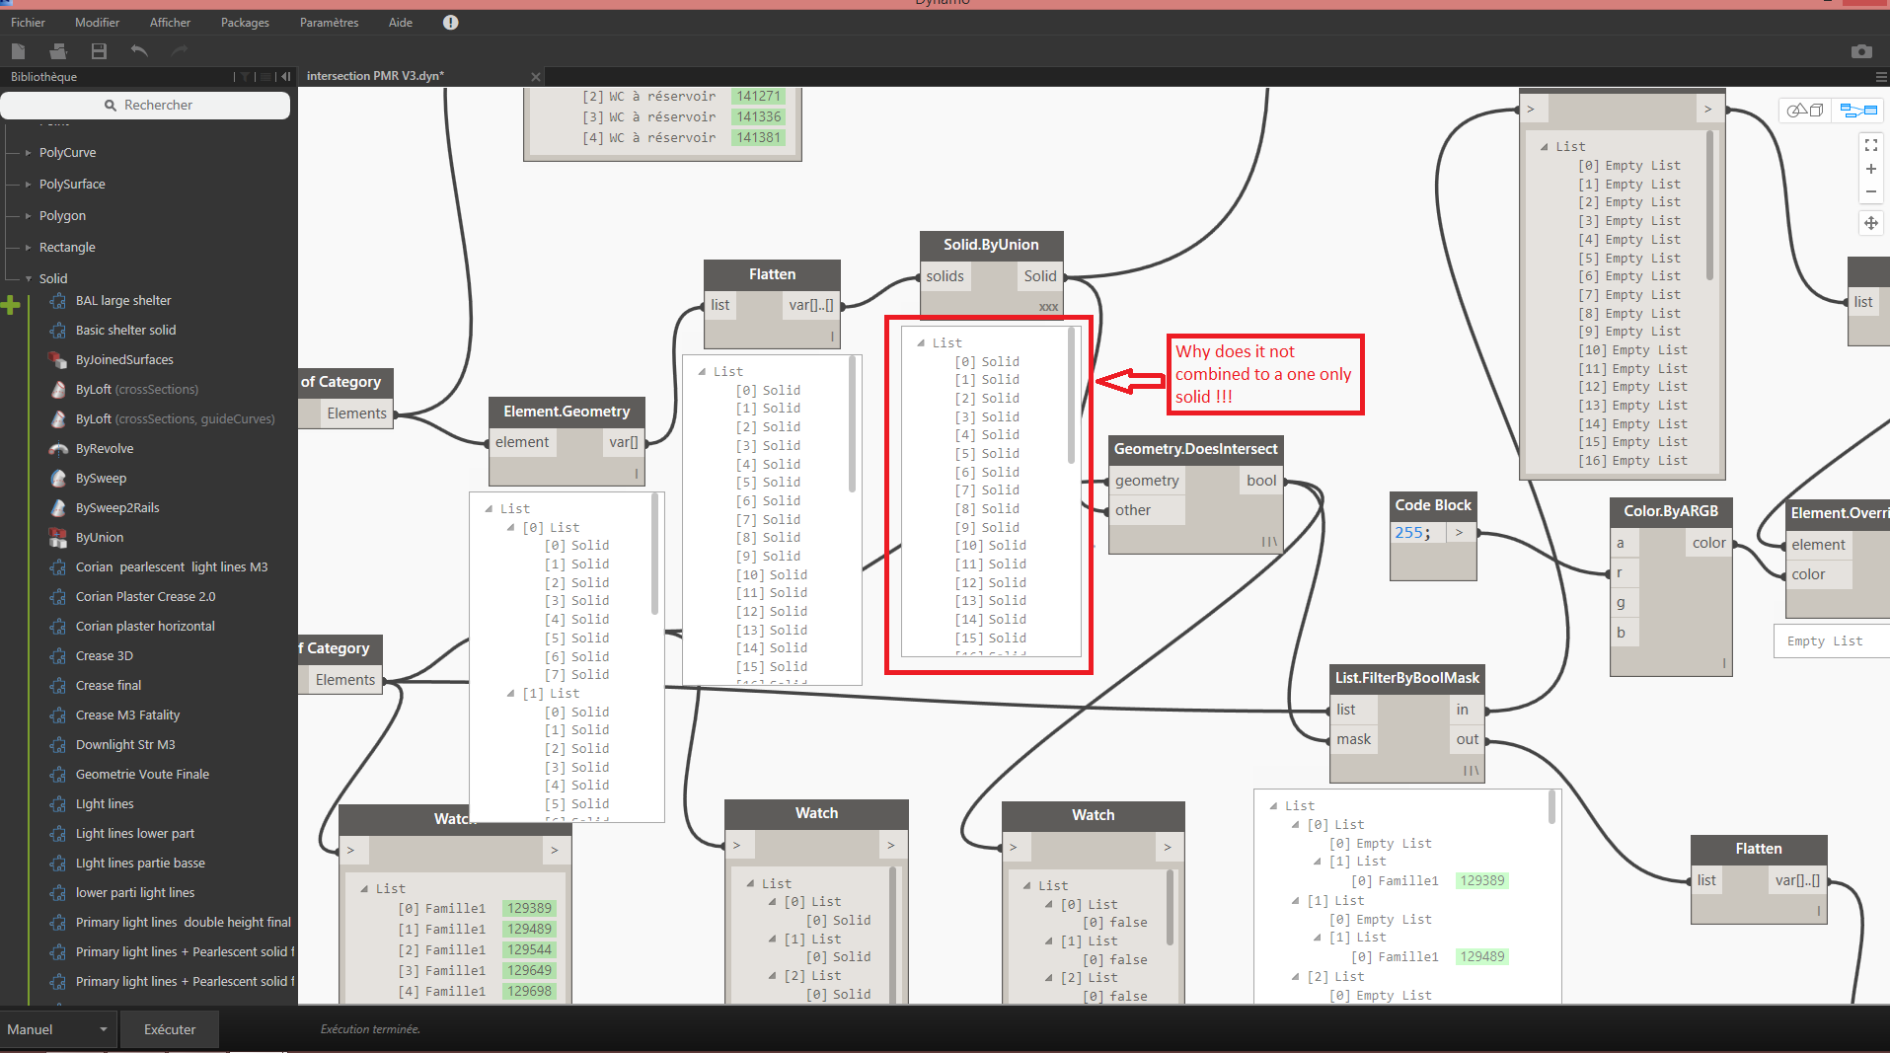Switch to 3D background geometry view
The width and height of the screenshot is (1890, 1053).
click(x=1805, y=111)
